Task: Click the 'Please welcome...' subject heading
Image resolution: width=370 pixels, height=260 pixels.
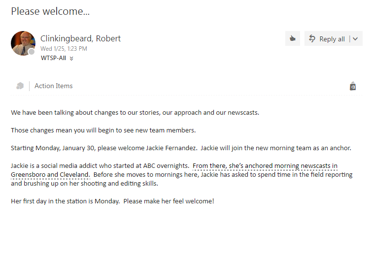Action: coord(50,11)
